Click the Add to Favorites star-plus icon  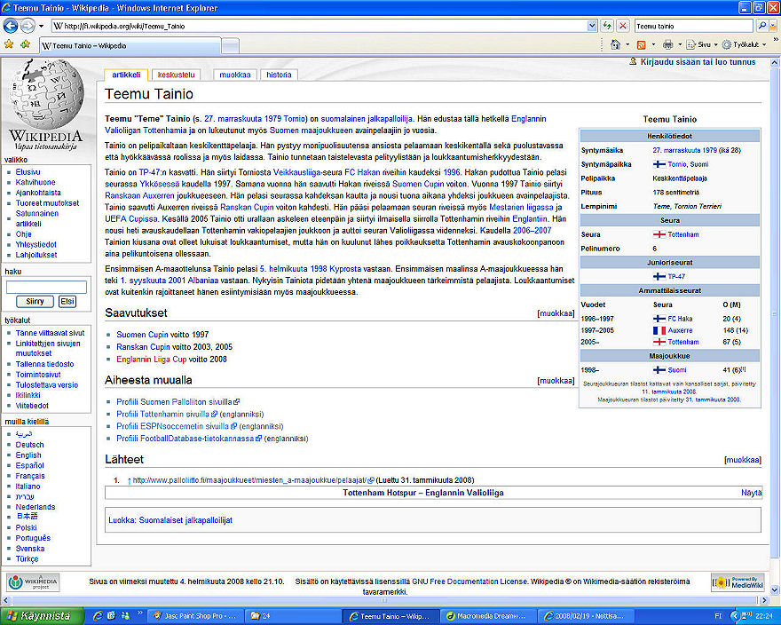25,44
